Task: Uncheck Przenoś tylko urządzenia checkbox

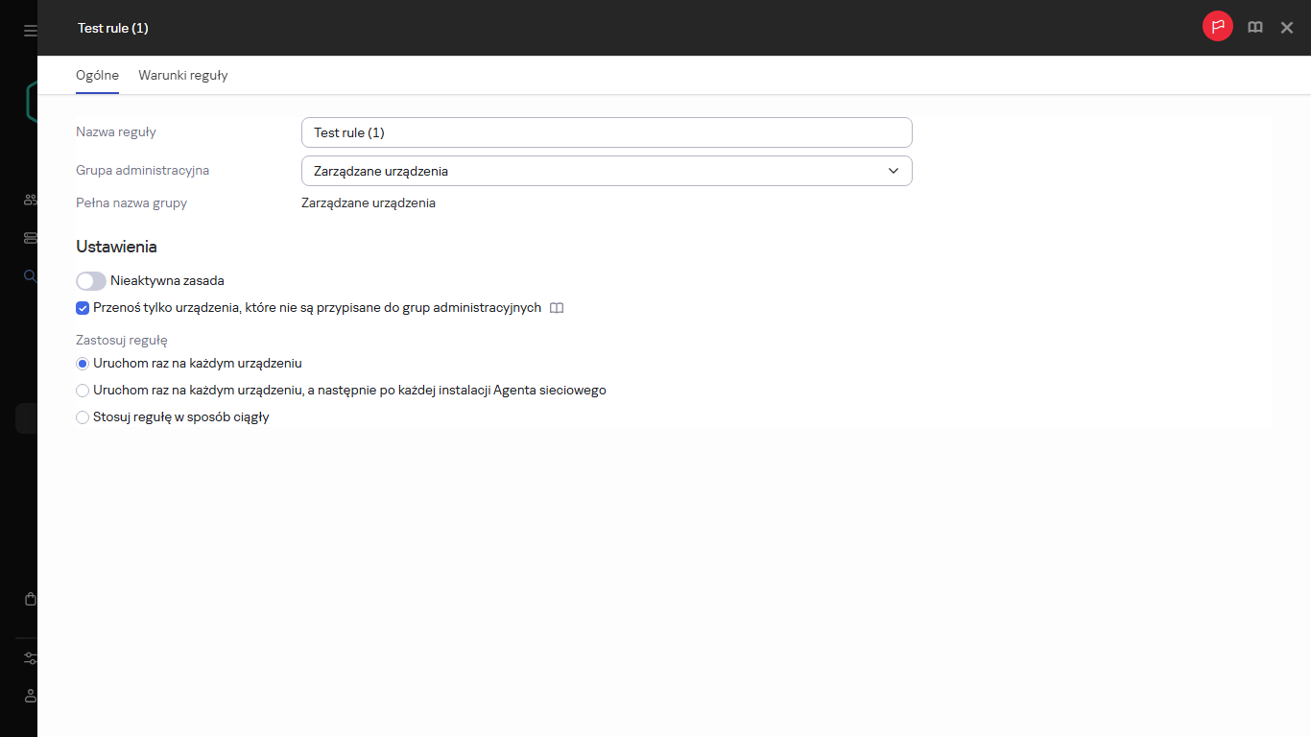Action: [x=83, y=308]
